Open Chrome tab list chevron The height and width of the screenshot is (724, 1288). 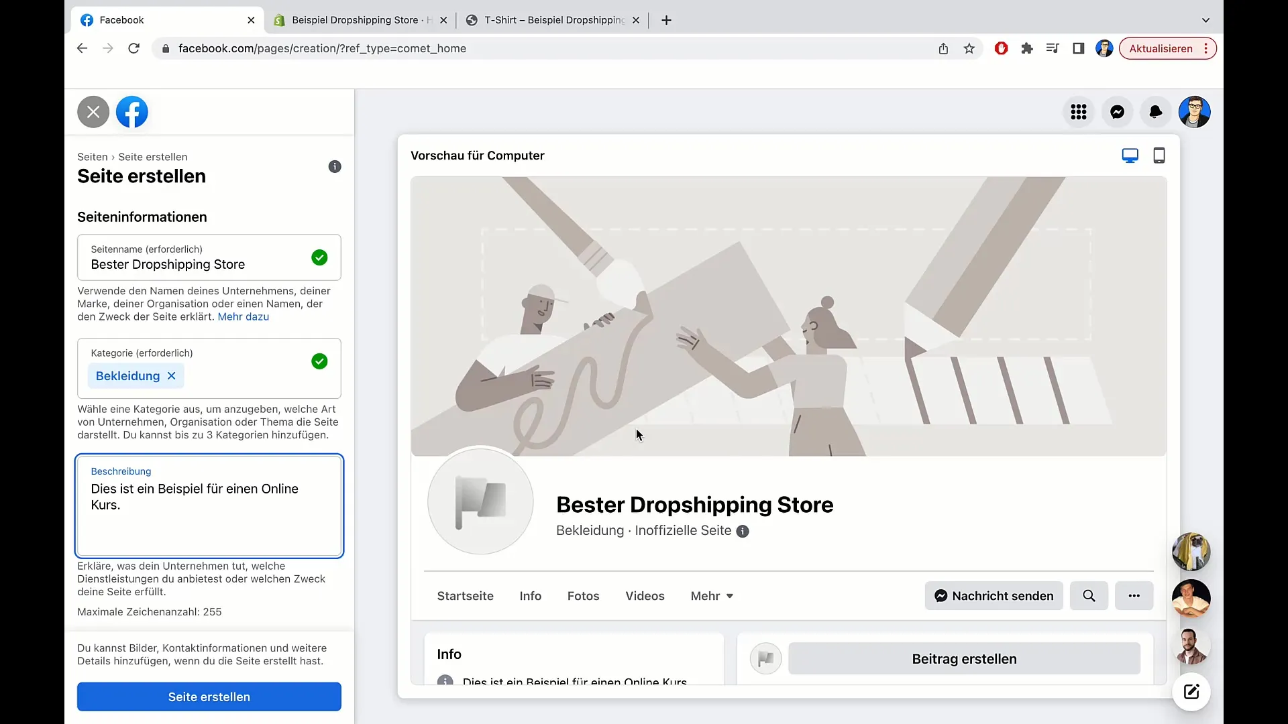[1205, 20]
